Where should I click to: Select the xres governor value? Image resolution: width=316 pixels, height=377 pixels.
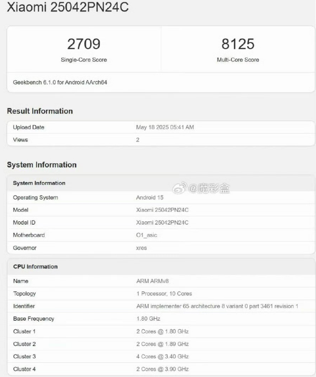click(141, 248)
